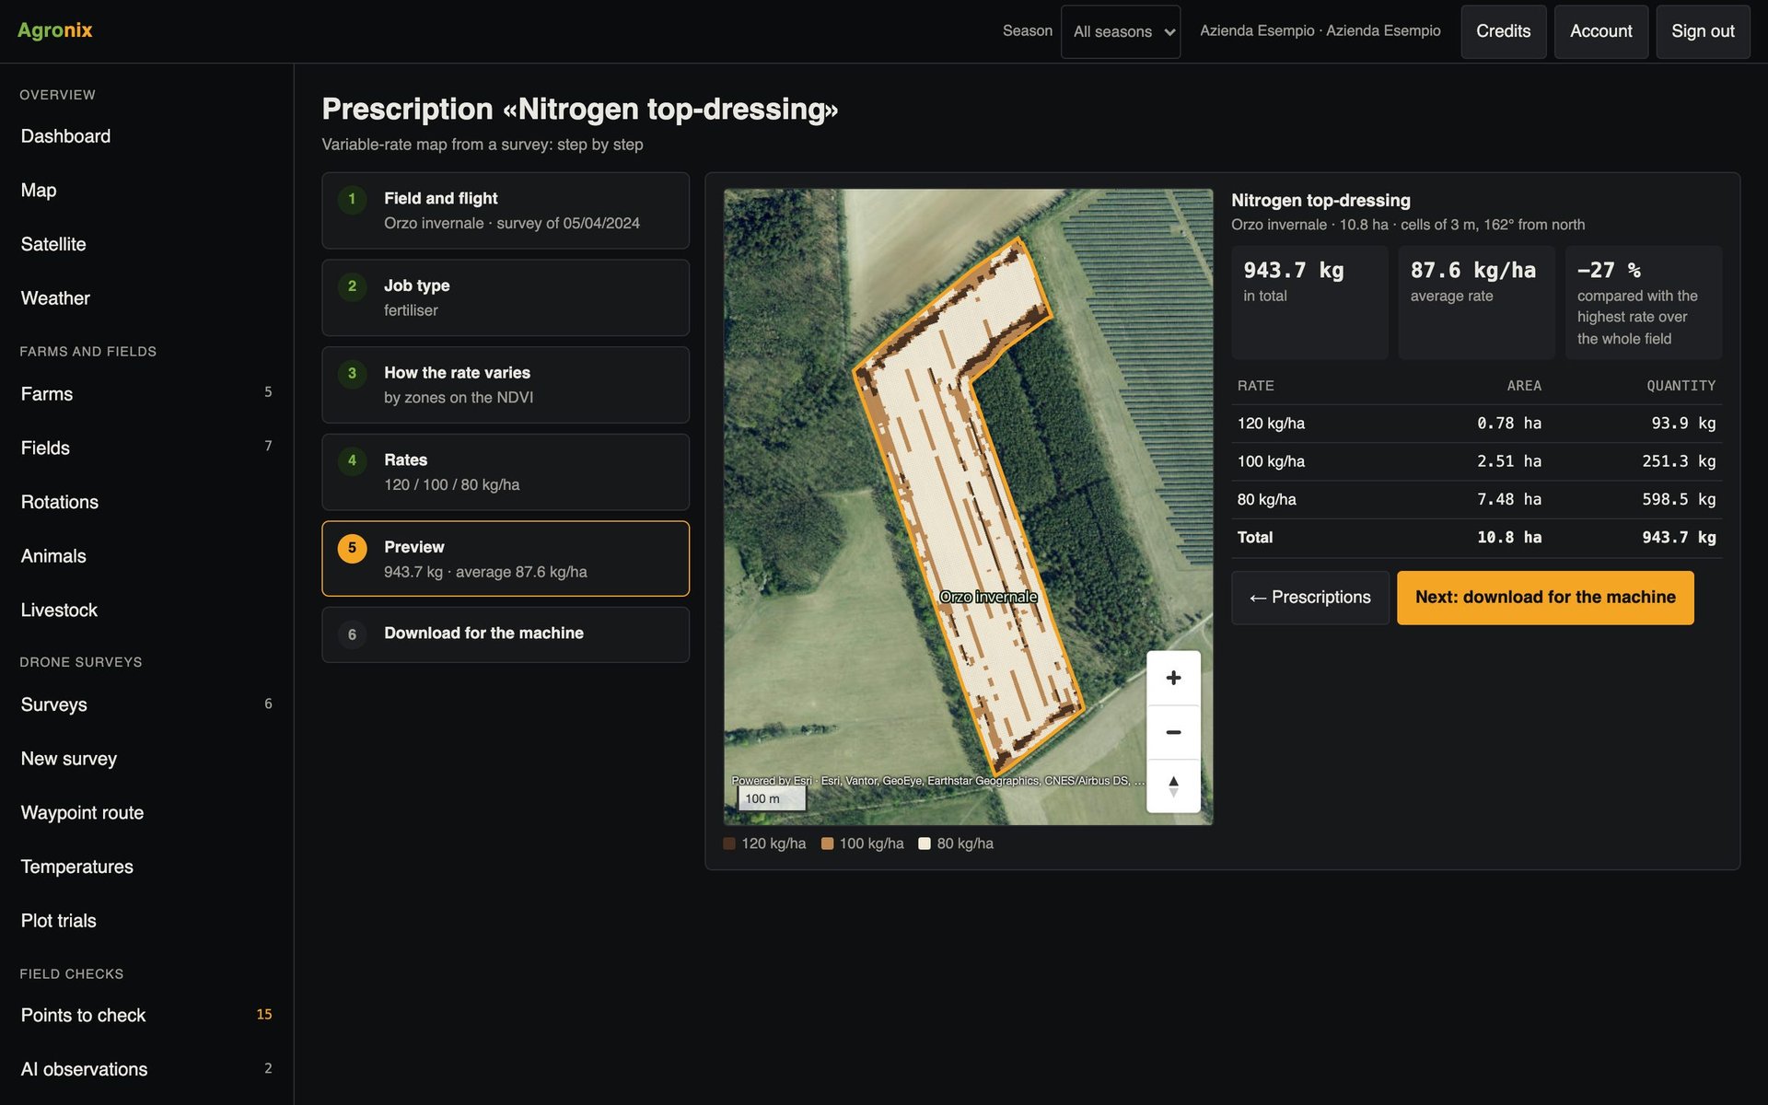Viewport: 1768px width, 1105px height.
Task: Open Account settings
Action: [1601, 31]
